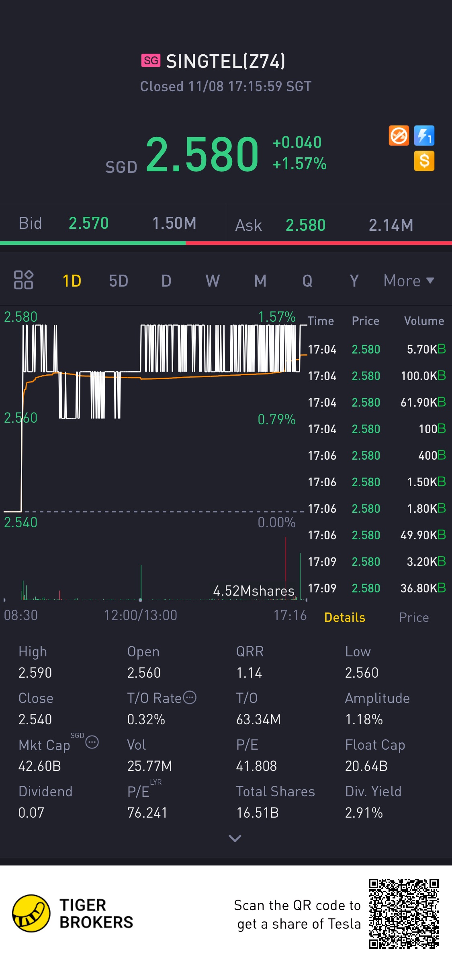Tap the Ask volume 2.14M

(391, 225)
